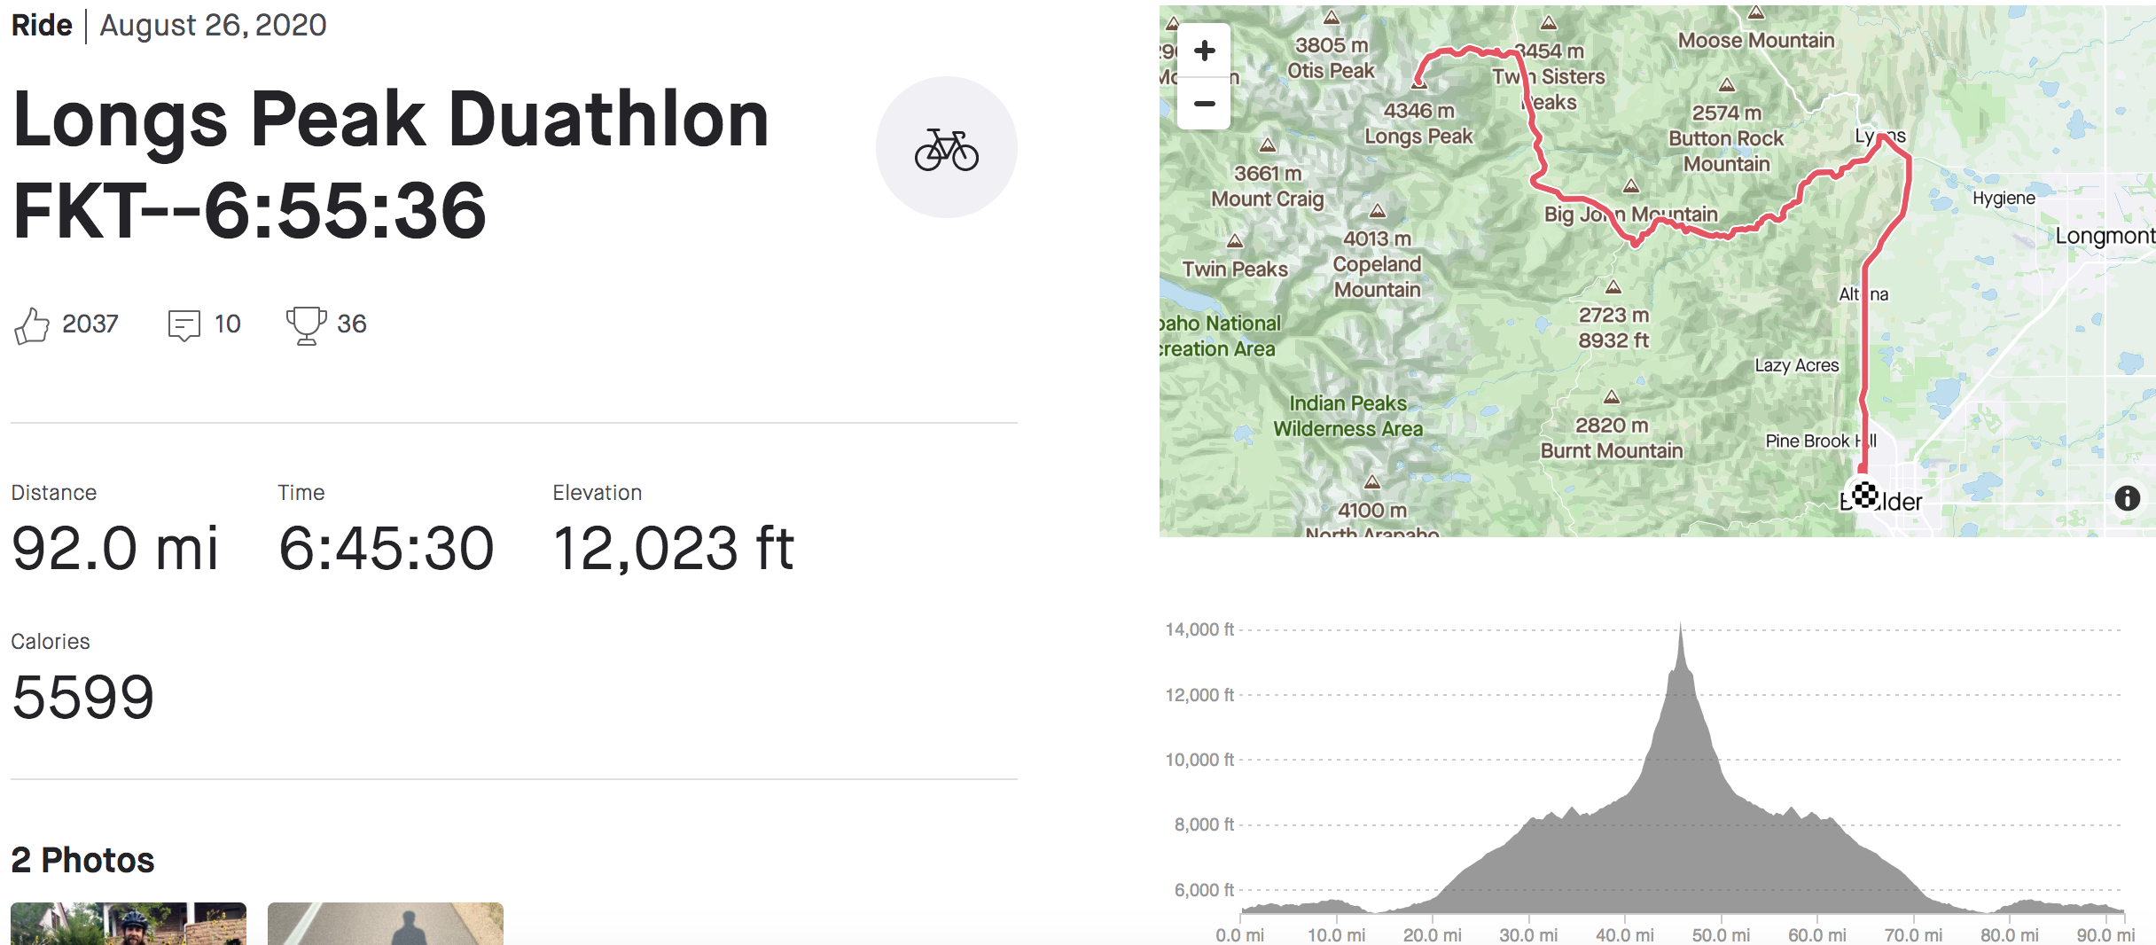Click the bicycle ride type icon
The height and width of the screenshot is (945, 2156).
(x=946, y=148)
